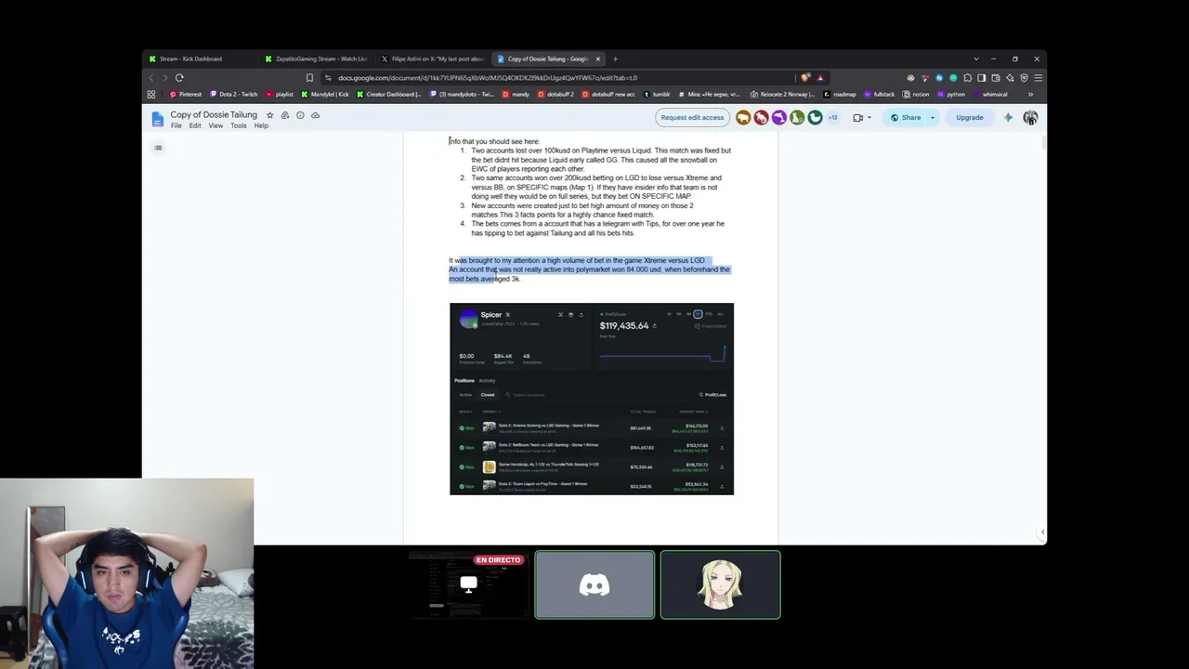This screenshot has height=669, width=1189.
Task: Open the browser hamburger main menu
Action: (1038, 78)
